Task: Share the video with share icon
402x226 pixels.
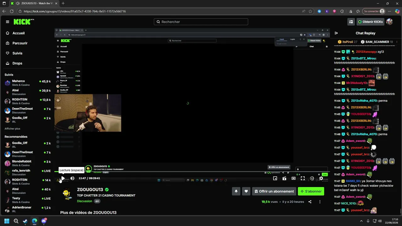Action: pyautogui.click(x=310, y=202)
